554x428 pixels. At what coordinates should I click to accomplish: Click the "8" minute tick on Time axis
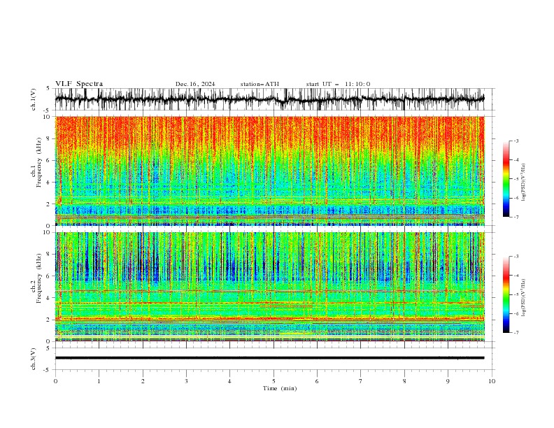click(404, 381)
